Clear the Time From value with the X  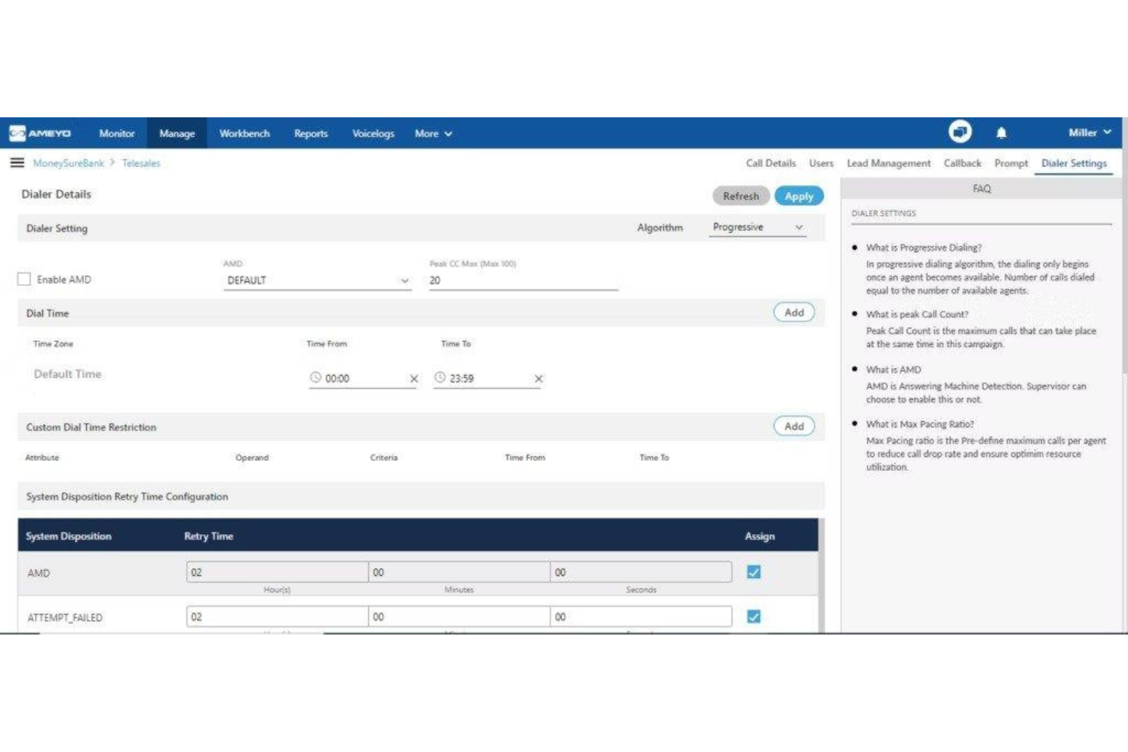pyautogui.click(x=414, y=377)
